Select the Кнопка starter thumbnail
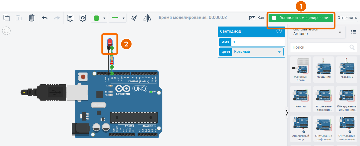The width and height of the screenshot is (360, 146). click(x=301, y=99)
